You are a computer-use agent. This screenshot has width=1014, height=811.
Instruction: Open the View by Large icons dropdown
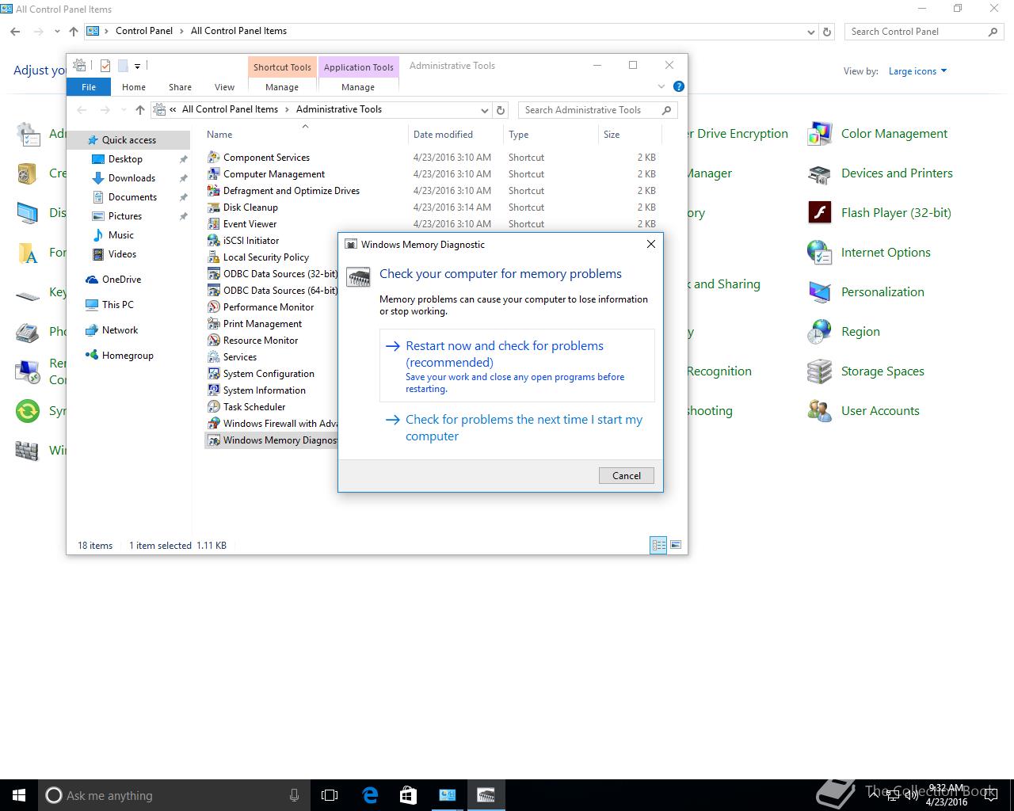pos(917,71)
